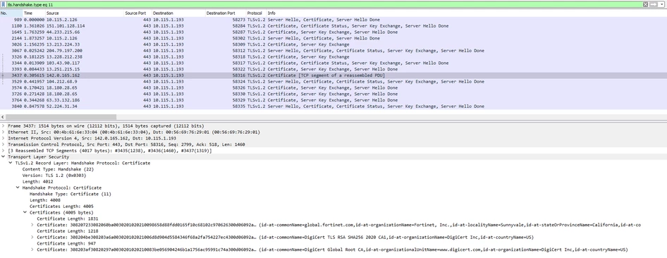
Task: Select packet 1180 from 151.101.128.114
Action: [x=333, y=26]
